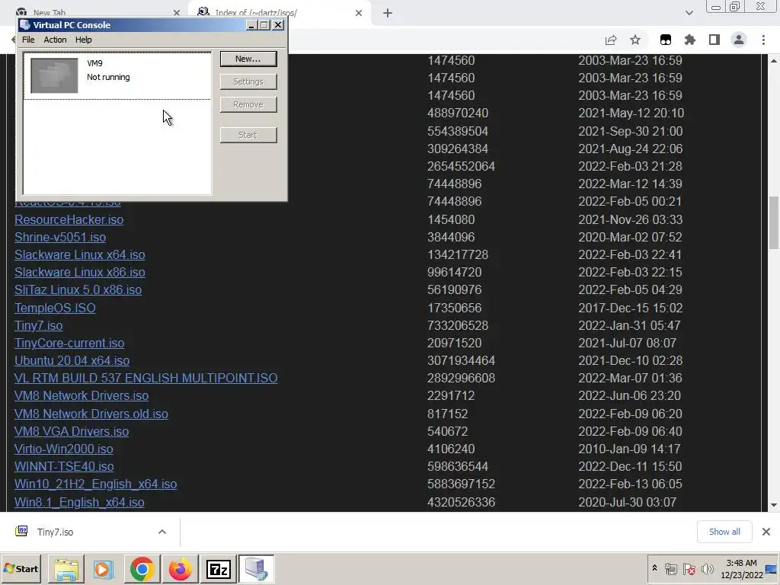Screen dimensions: 780x585
Task: Open VL RTM BUILD 537 ENGLISH MULTIPOINT.ISO
Action: pos(145,378)
